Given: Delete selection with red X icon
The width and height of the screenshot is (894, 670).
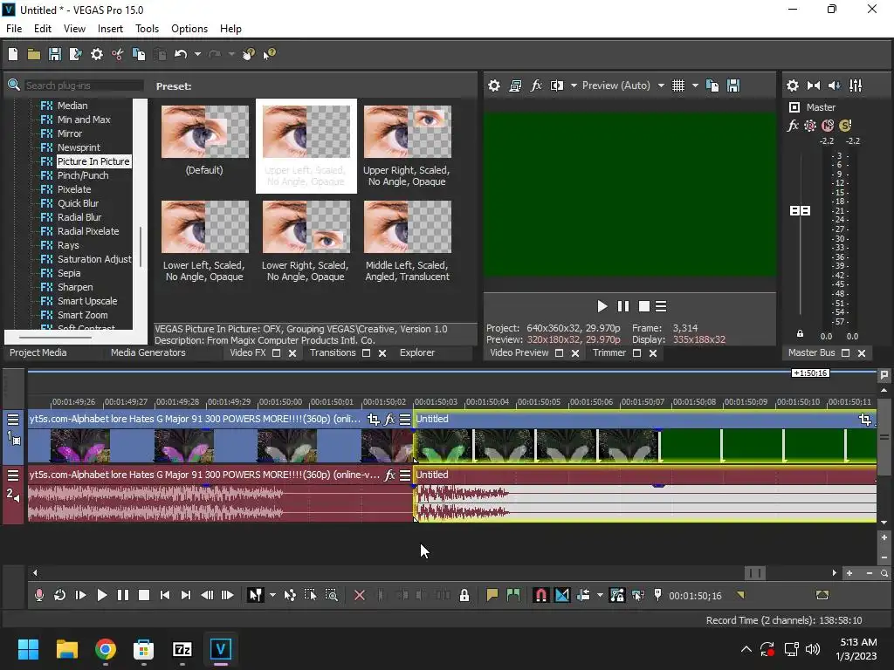Looking at the screenshot, I should 359,595.
